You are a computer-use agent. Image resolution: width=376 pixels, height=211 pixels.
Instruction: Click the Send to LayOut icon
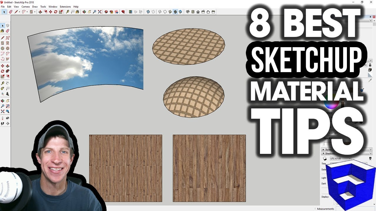[117, 12]
